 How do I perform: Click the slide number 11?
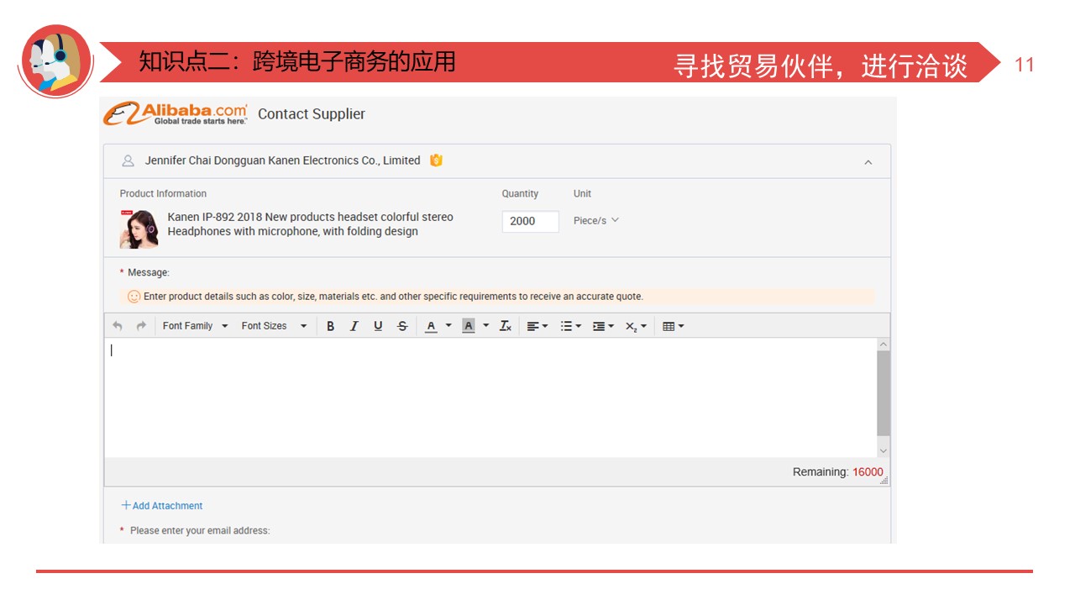coord(1025,65)
